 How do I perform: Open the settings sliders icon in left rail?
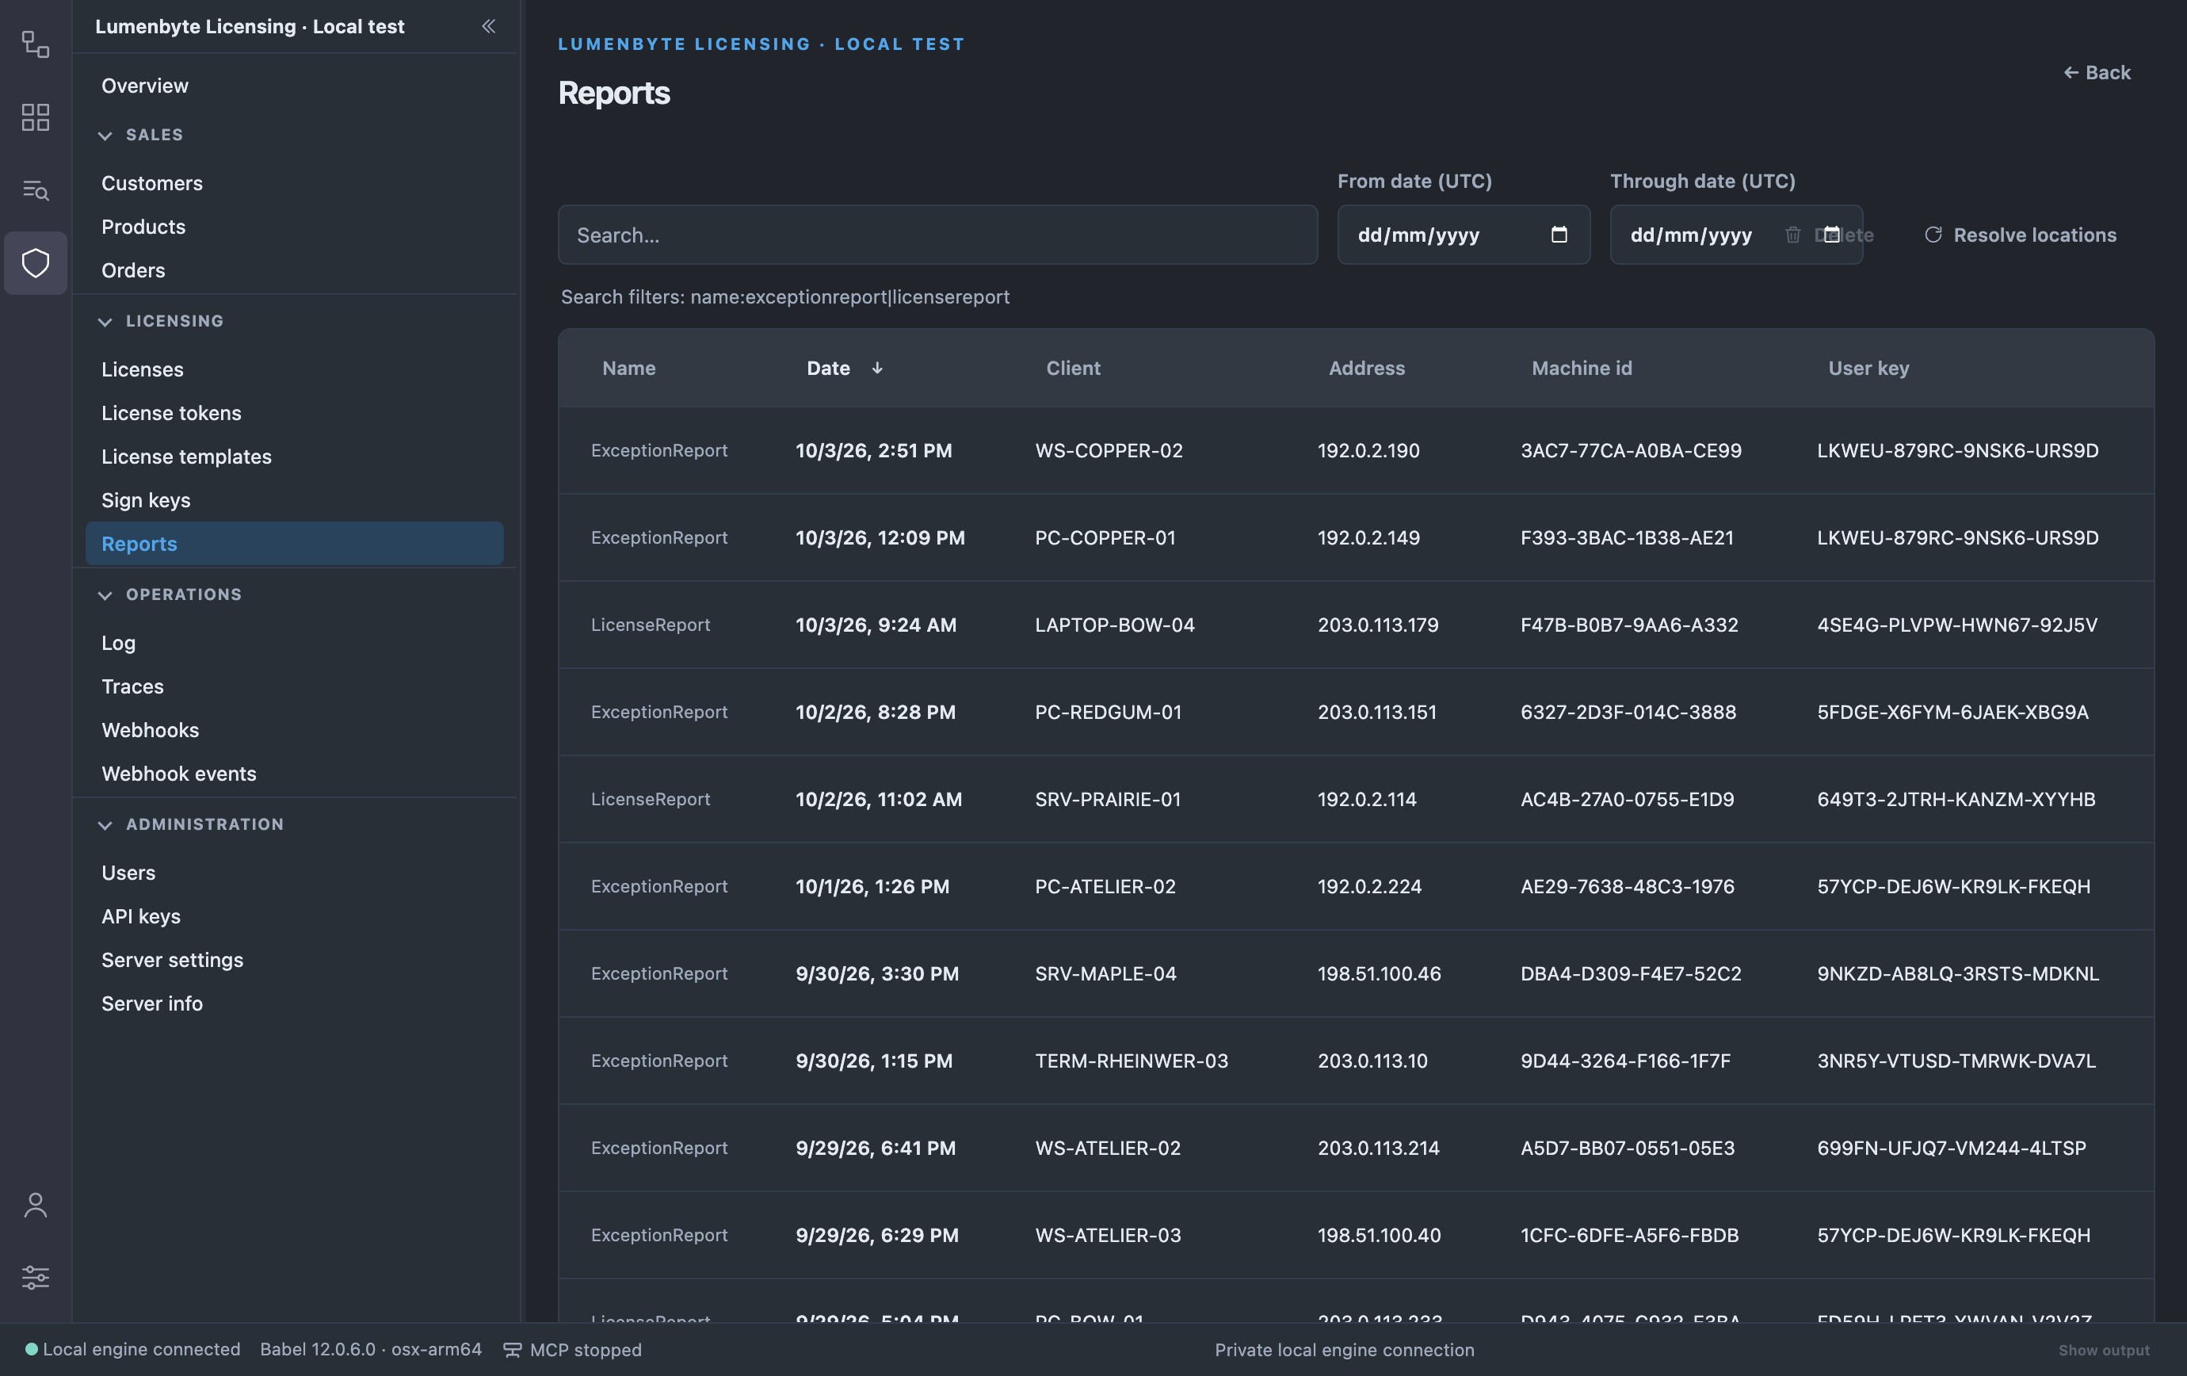36,1278
